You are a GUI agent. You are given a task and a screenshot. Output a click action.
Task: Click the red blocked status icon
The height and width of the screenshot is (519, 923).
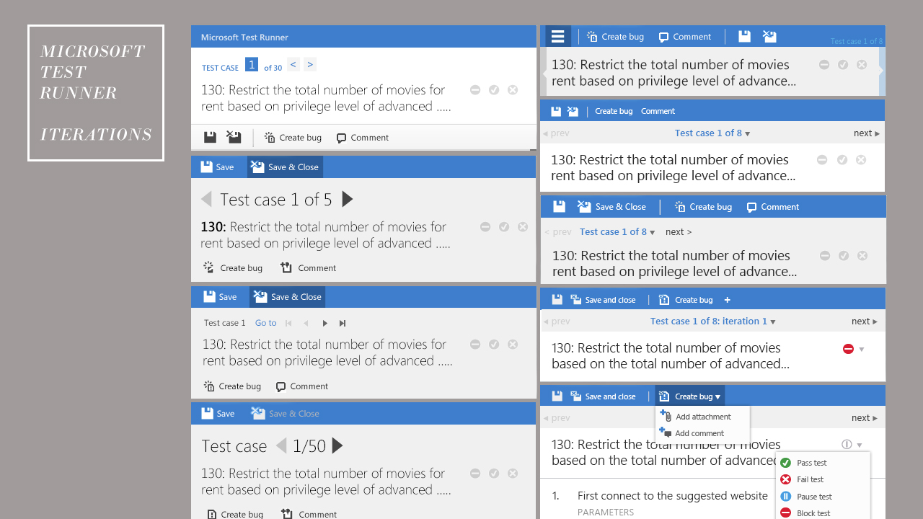tap(848, 349)
